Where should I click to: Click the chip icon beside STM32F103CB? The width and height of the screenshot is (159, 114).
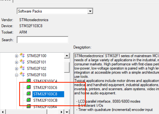tap(29, 100)
